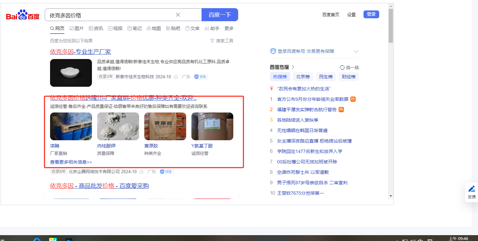The image size is (478, 241).
Task: Select the 财经榜 tab
Action: (x=349, y=77)
